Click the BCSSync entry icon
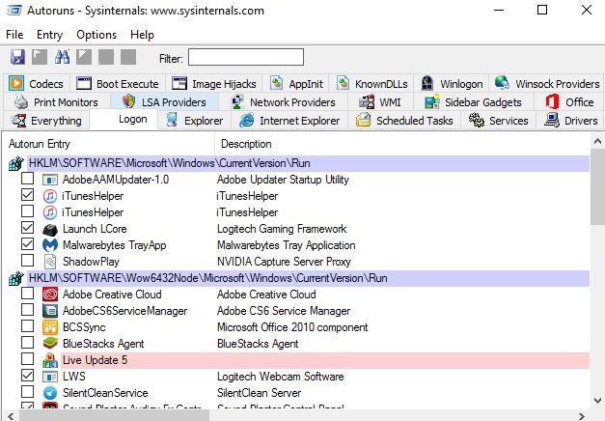 tap(50, 327)
